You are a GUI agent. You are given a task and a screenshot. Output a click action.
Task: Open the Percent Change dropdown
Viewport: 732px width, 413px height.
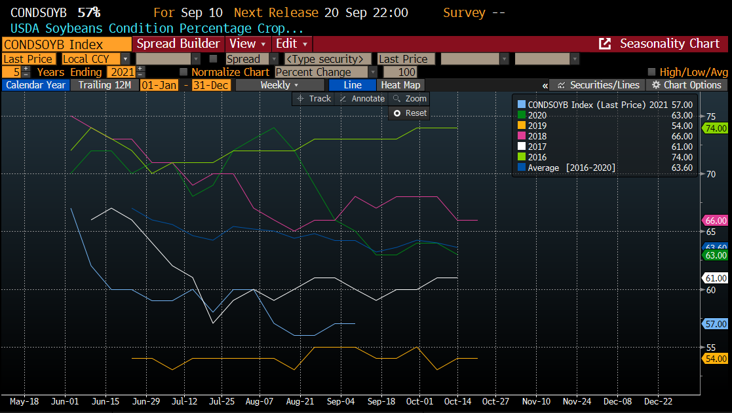coord(372,72)
